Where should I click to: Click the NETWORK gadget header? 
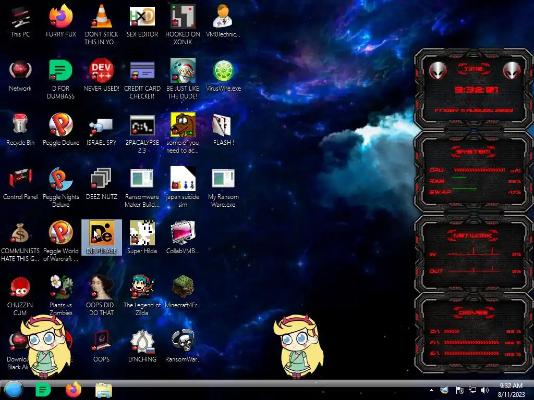pyautogui.click(x=473, y=235)
